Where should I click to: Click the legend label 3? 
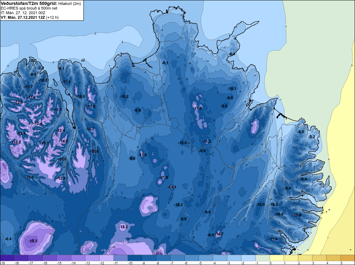click(313, 263)
